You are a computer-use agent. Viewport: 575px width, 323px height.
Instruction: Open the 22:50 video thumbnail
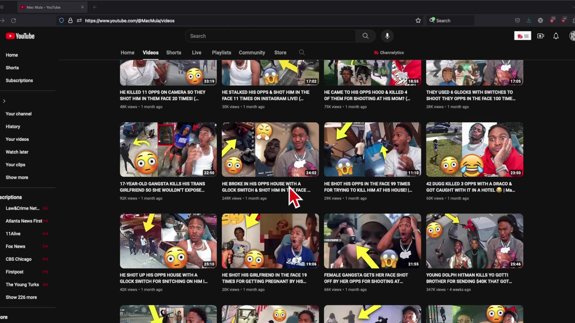(168, 149)
